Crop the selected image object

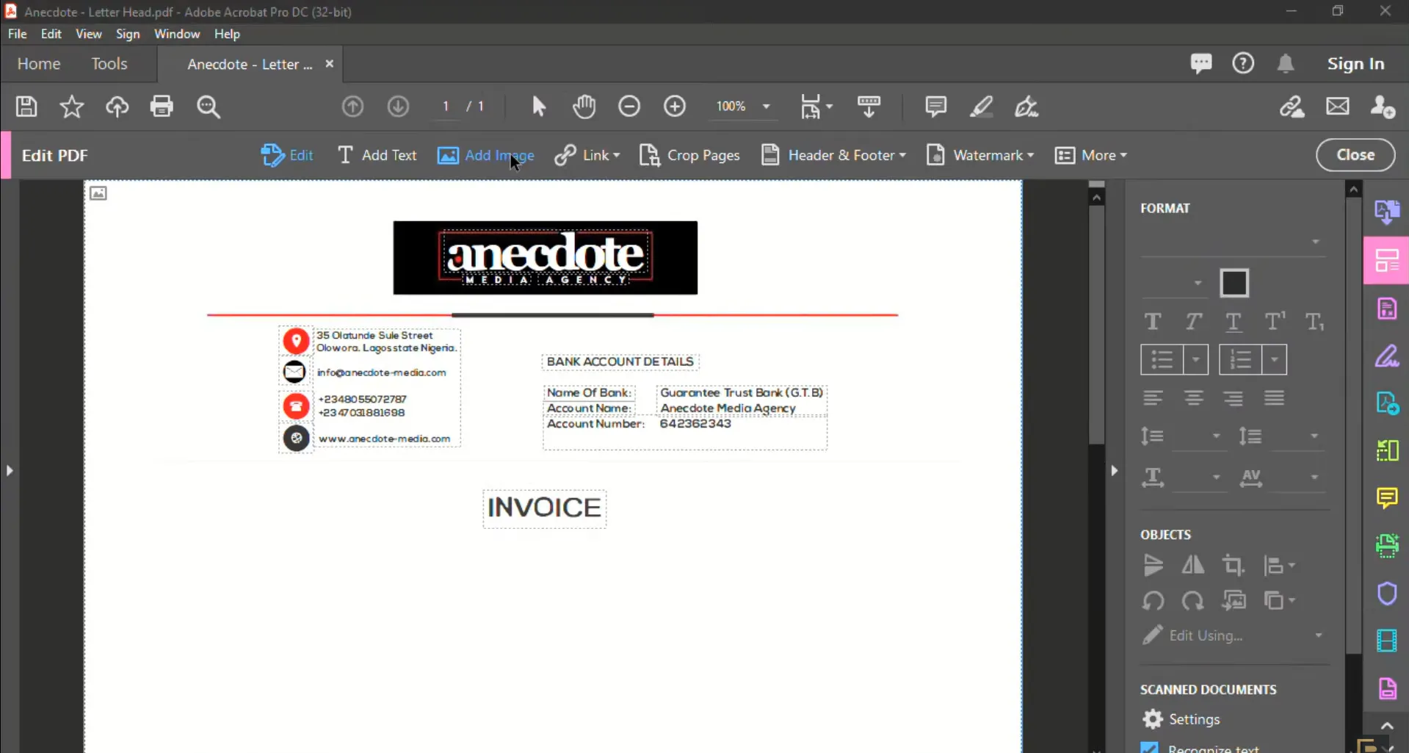(1233, 565)
